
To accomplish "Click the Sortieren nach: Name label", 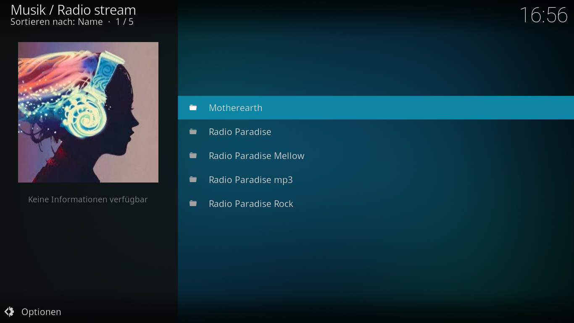I will [x=57, y=22].
